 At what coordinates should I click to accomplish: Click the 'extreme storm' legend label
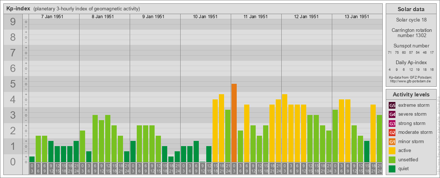(x=414, y=106)
